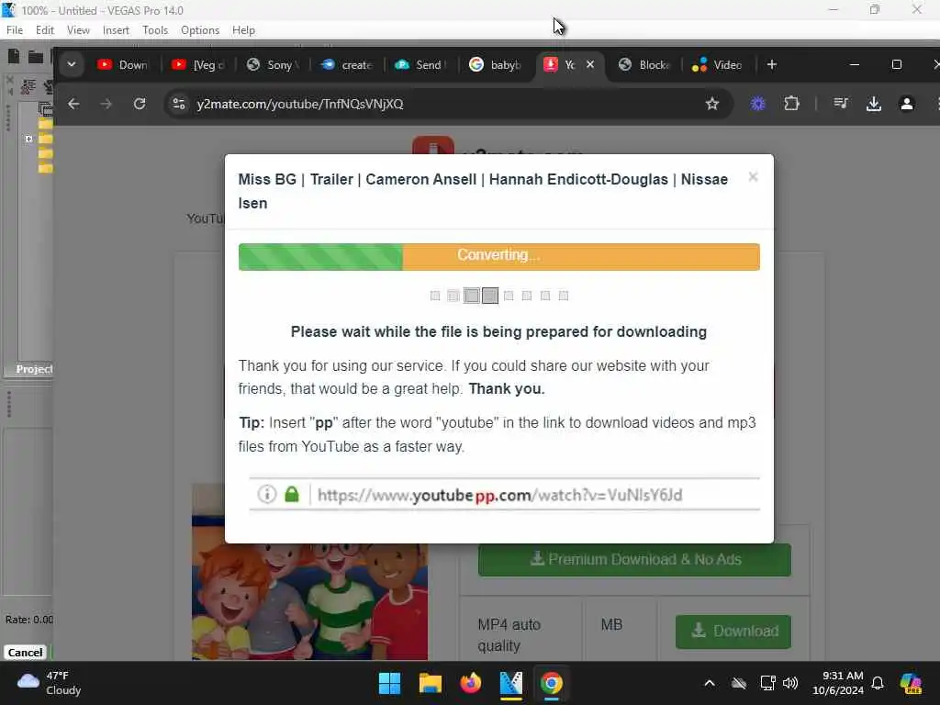
Task: Switch to the 'Video' browser tab
Action: [x=718, y=65]
